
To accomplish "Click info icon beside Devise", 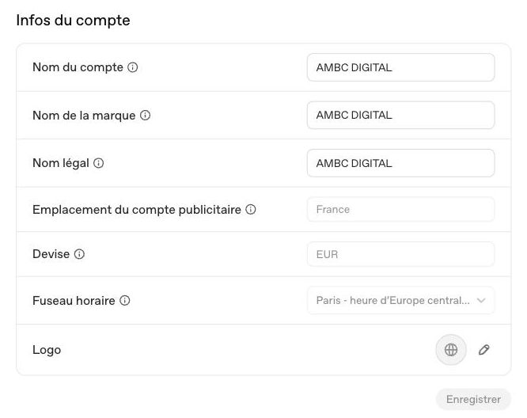I will coord(79,254).
